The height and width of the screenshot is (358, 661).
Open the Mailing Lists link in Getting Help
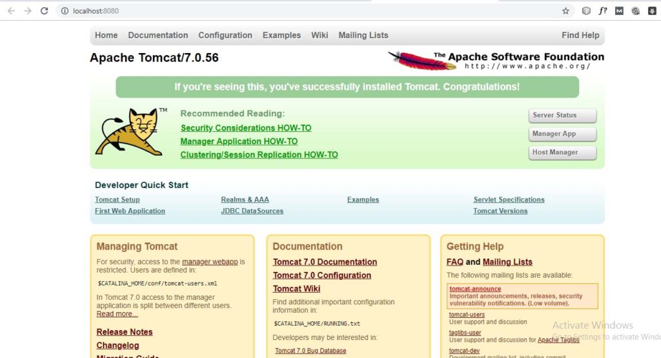click(507, 262)
